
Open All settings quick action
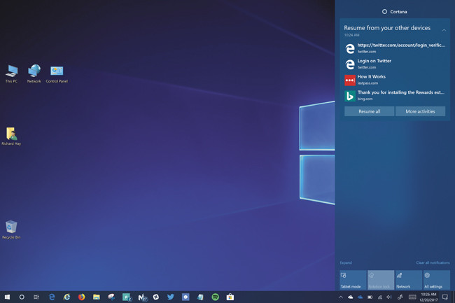click(x=436, y=280)
